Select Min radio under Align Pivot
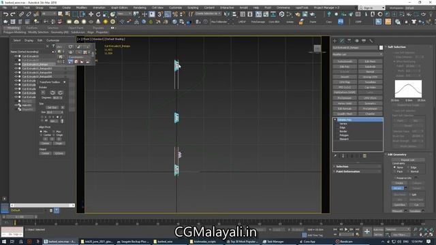This screenshot has height=245, width=436. (41, 131)
